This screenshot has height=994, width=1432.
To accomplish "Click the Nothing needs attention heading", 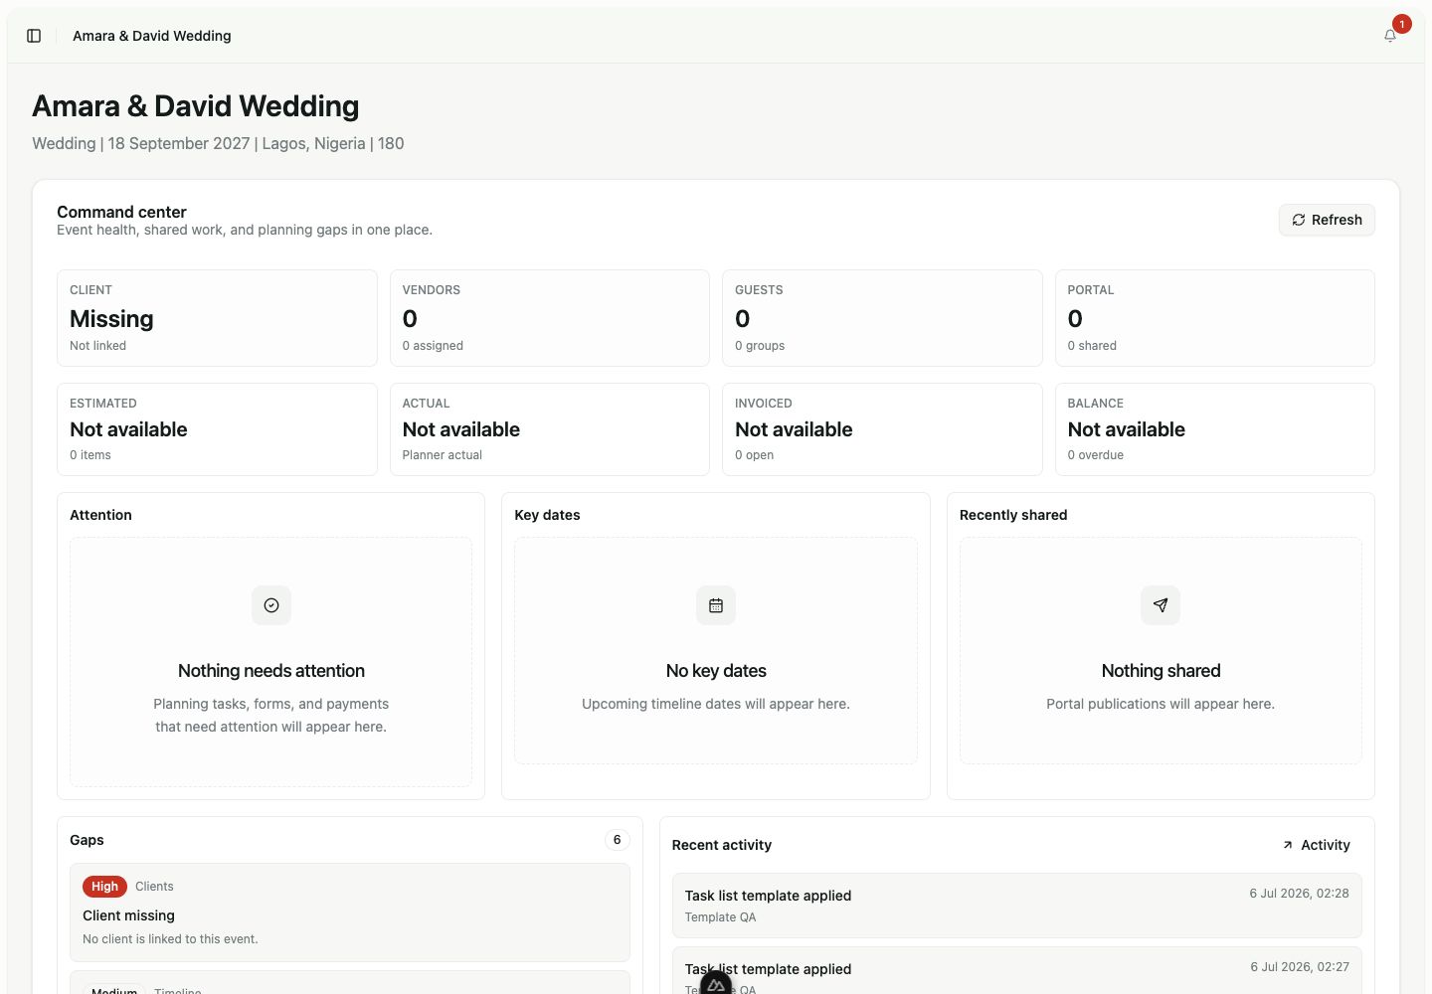I will click(271, 671).
